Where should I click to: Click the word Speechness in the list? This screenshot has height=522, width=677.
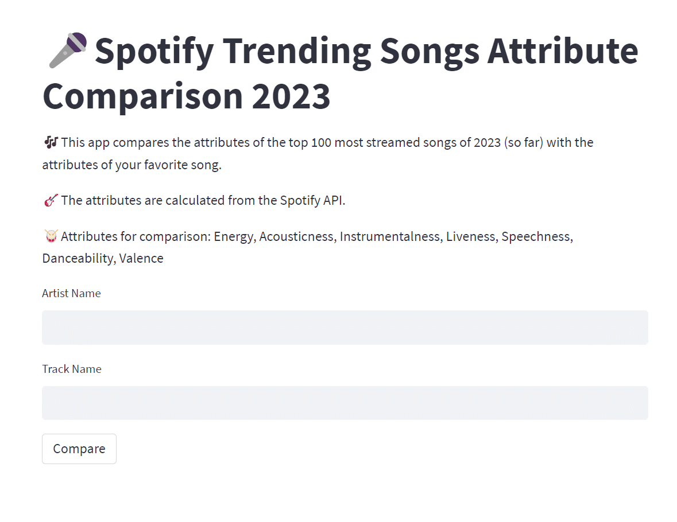(x=537, y=236)
